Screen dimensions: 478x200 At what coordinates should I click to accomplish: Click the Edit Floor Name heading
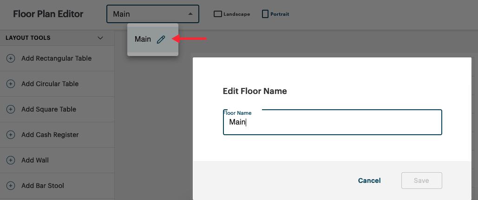(255, 91)
